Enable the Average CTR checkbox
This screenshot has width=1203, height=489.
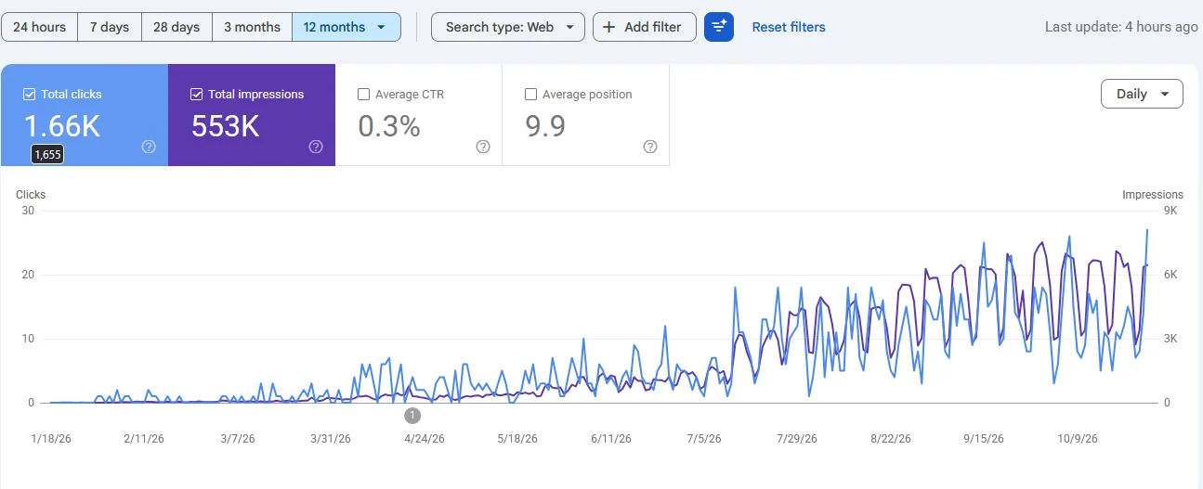click(x=363, y=94)
